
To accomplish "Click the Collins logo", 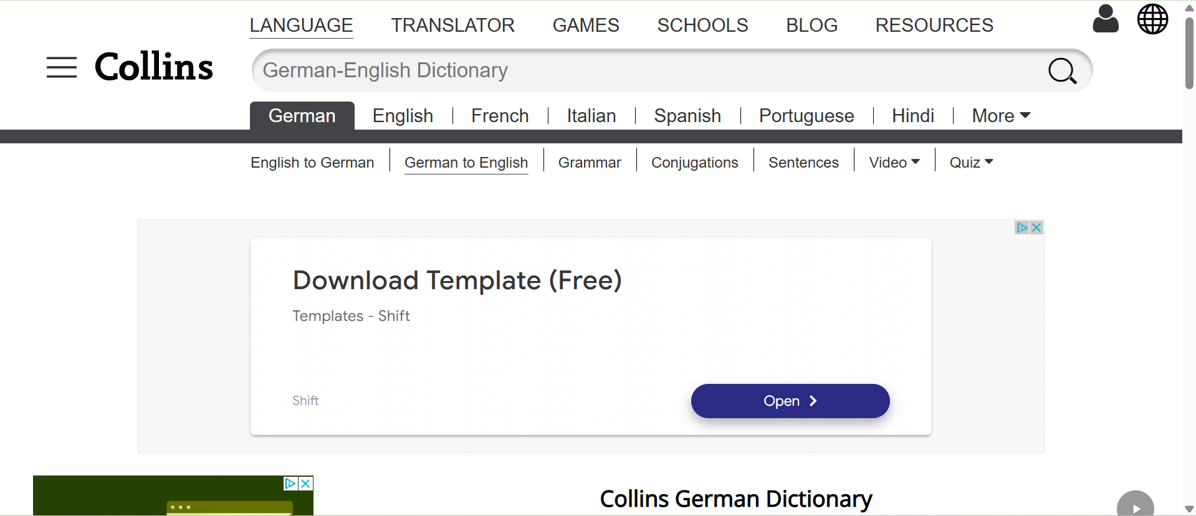I will click(x=154, y=67).
